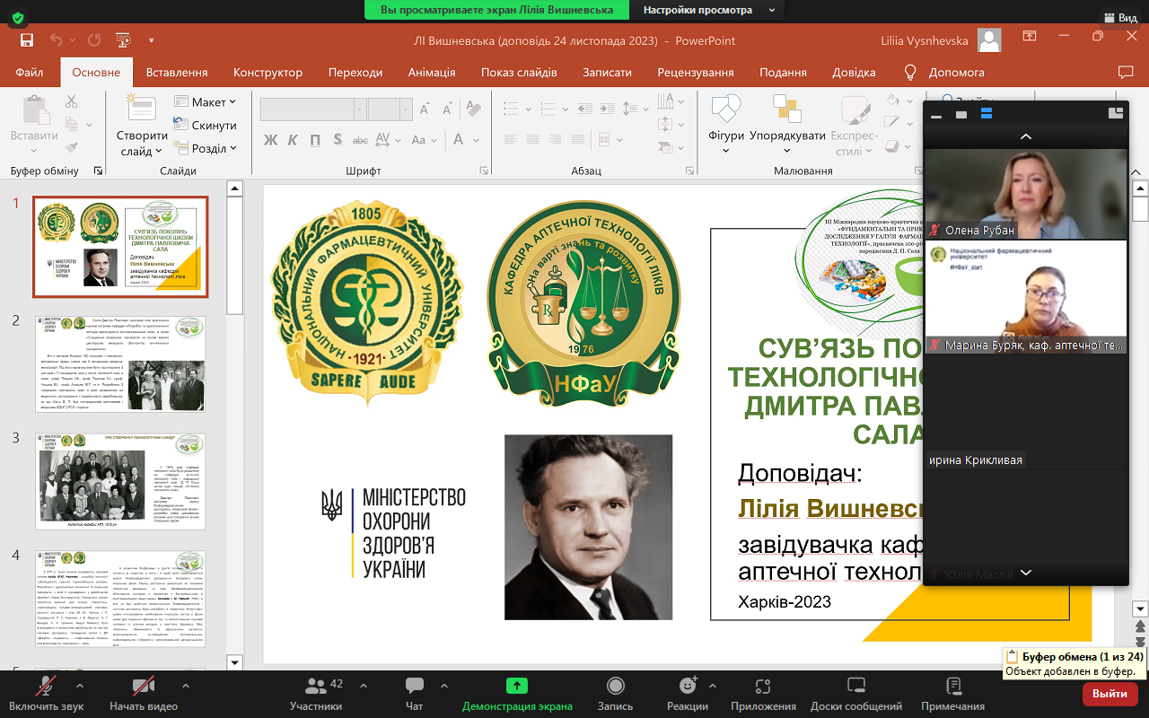Toggle camera with Начать видео
This screenshot has width=1149, height=718.
(144, 692)
